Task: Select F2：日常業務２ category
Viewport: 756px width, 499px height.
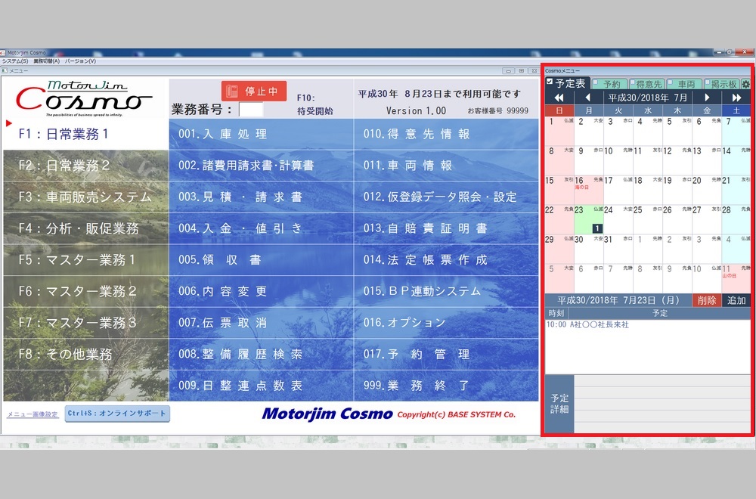Action: (x=86, y=166)
